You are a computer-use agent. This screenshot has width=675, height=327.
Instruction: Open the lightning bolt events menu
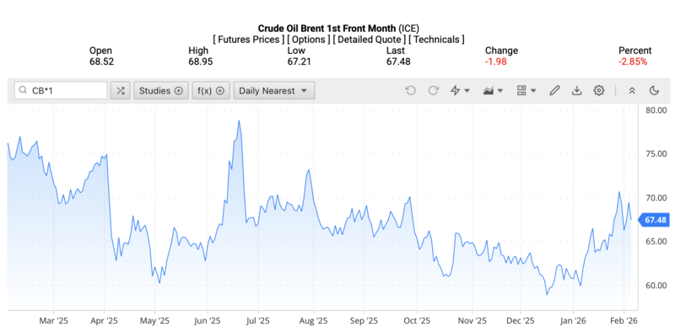point(460,90)
